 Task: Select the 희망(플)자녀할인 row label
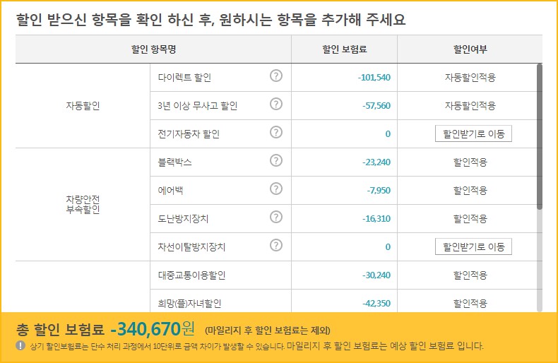pyautogui.click(x=189, y=303)
